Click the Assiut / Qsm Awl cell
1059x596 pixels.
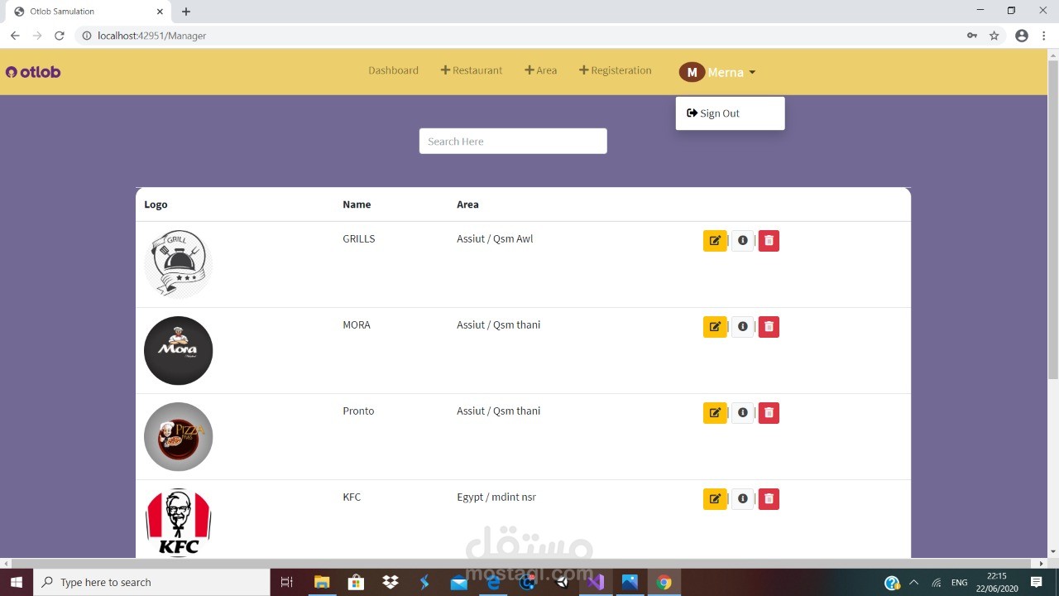[495, 238]
